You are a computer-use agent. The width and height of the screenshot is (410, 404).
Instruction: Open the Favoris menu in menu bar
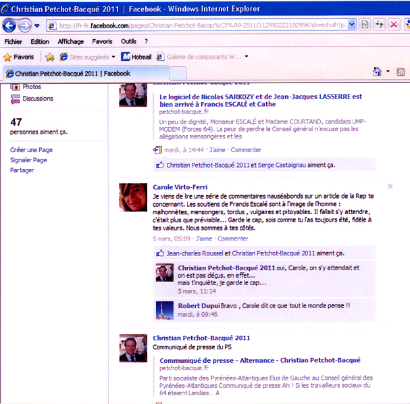(102, 41)
